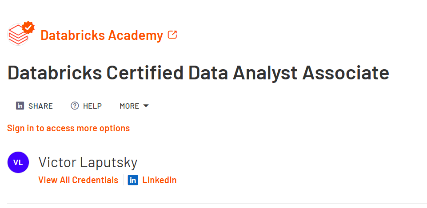Open the MORE menu

[x=129, y=106]
